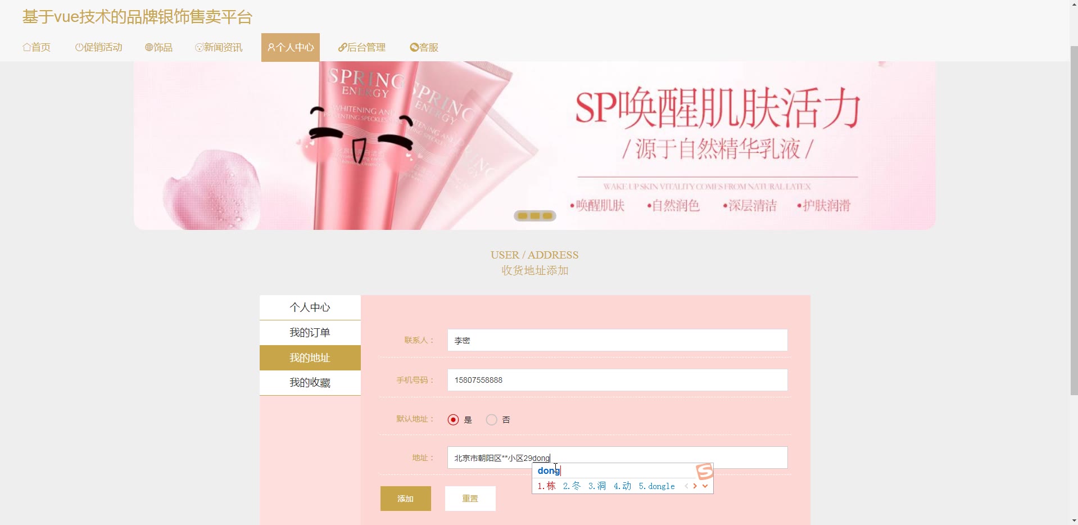Select the 个人中心 nav tab

291,47
